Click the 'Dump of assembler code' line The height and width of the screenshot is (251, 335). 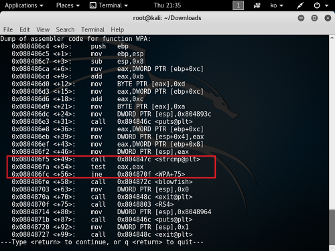pyautogui.click(x=76, y=39)
